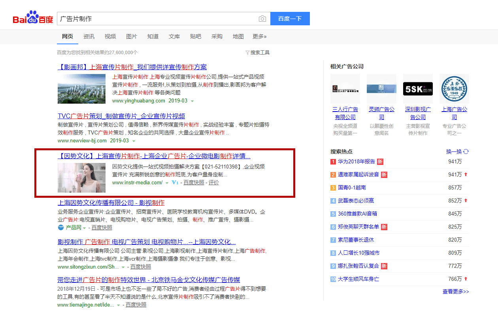498x318 pixels.
Task: Open the 【影画邦】上海宣传片制作 result title
Action: pos(132,67)
